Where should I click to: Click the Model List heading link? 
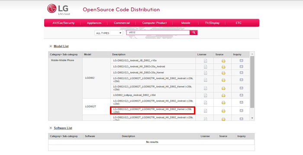tap(61, 46)
